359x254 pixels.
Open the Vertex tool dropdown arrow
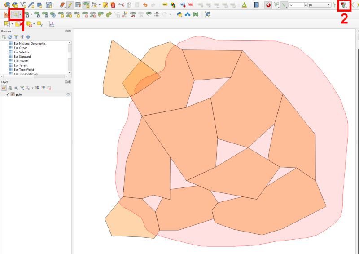pos(99,5)
